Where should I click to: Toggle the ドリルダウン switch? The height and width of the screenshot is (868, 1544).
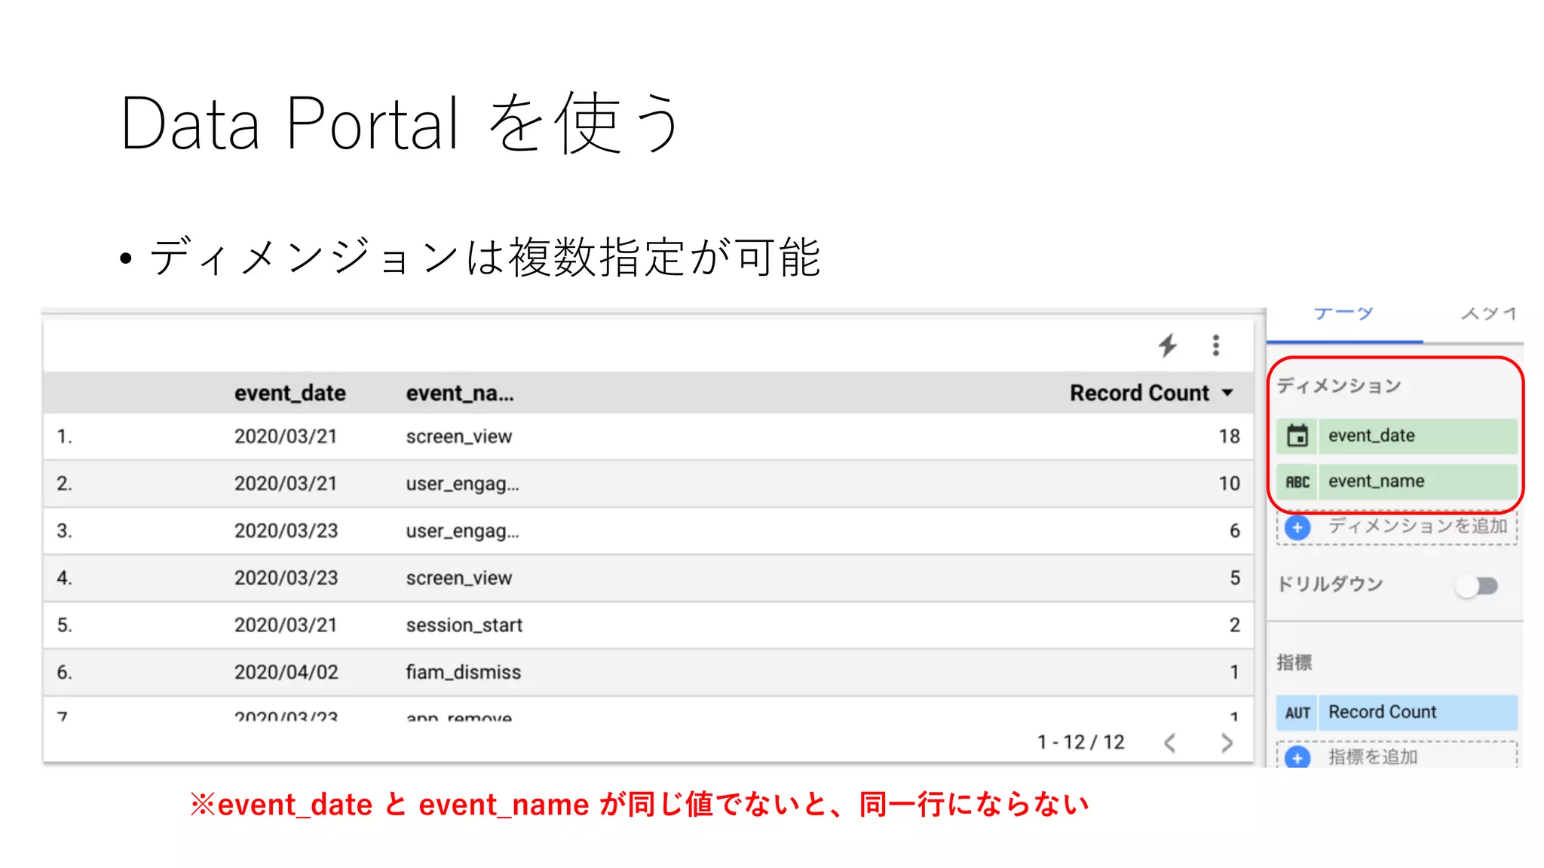point(1478,585)
